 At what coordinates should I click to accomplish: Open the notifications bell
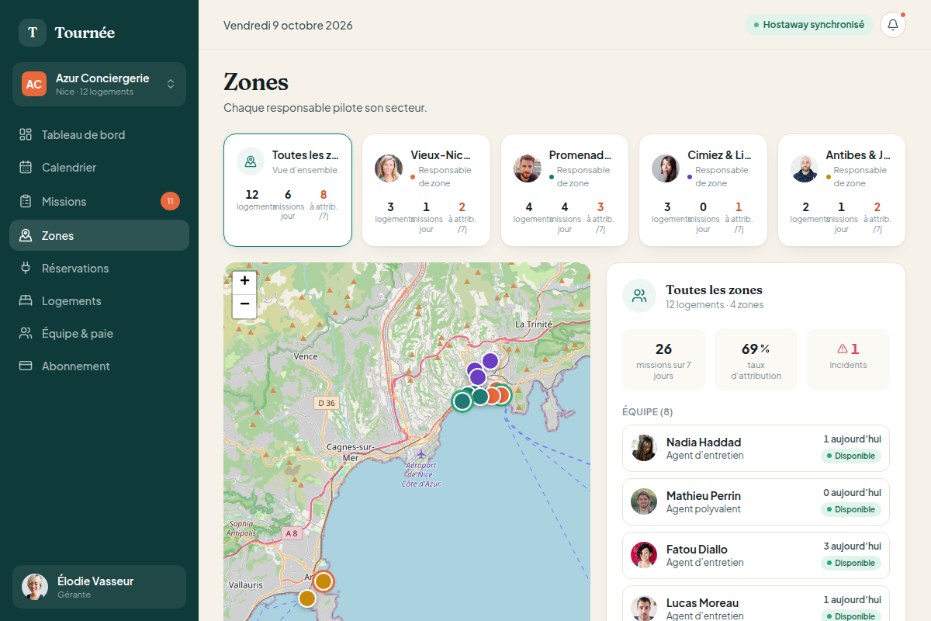click(893, 25)
